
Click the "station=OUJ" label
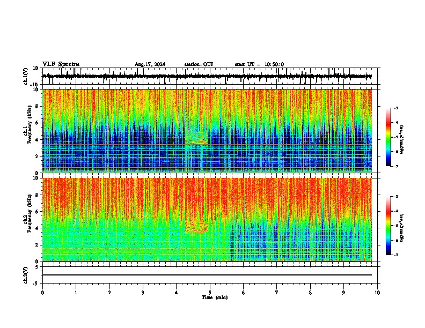[x=199, y=64]
